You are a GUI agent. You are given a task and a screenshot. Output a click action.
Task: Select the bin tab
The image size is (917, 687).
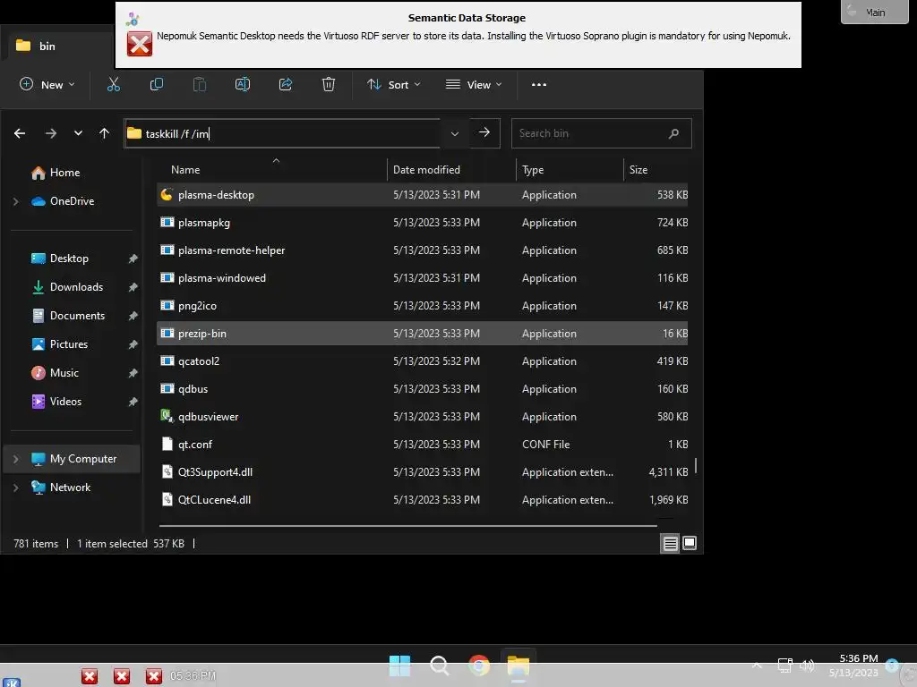[57, 46]
